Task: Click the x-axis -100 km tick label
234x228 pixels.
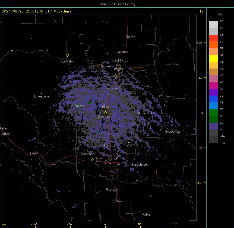Action: pos(34,224)
